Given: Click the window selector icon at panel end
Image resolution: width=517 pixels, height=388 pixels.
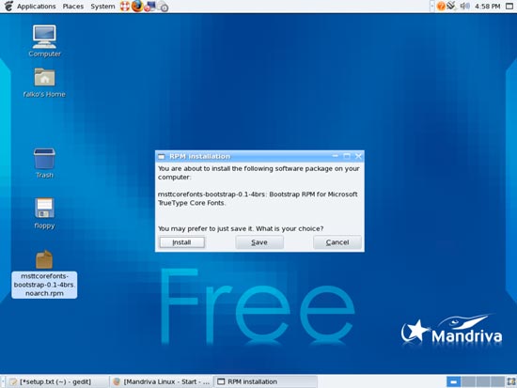Looking at the screenshot, I should 509,7.
